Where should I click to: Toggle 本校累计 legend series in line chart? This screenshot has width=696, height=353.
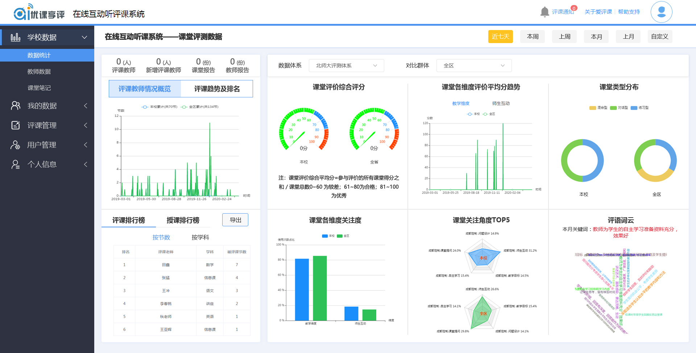coord(159,107)
